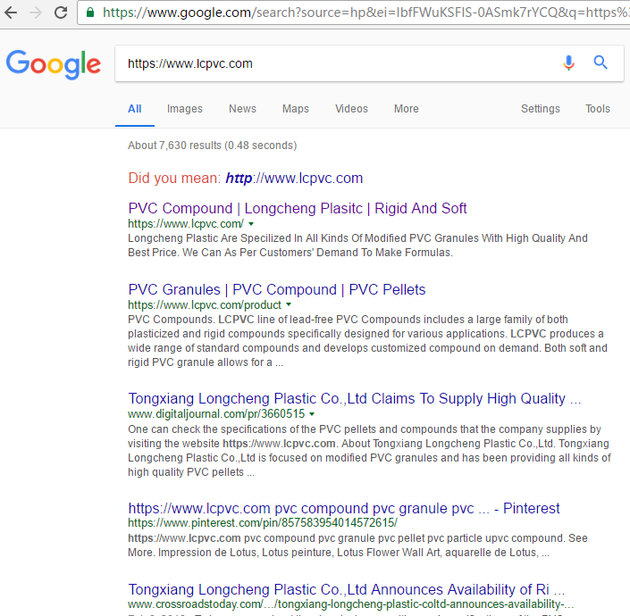Click snippet starting 'PVC Compounds. LCPVC line'
Image resolution: width=630 pixels, height=616 pixels.
367,341
